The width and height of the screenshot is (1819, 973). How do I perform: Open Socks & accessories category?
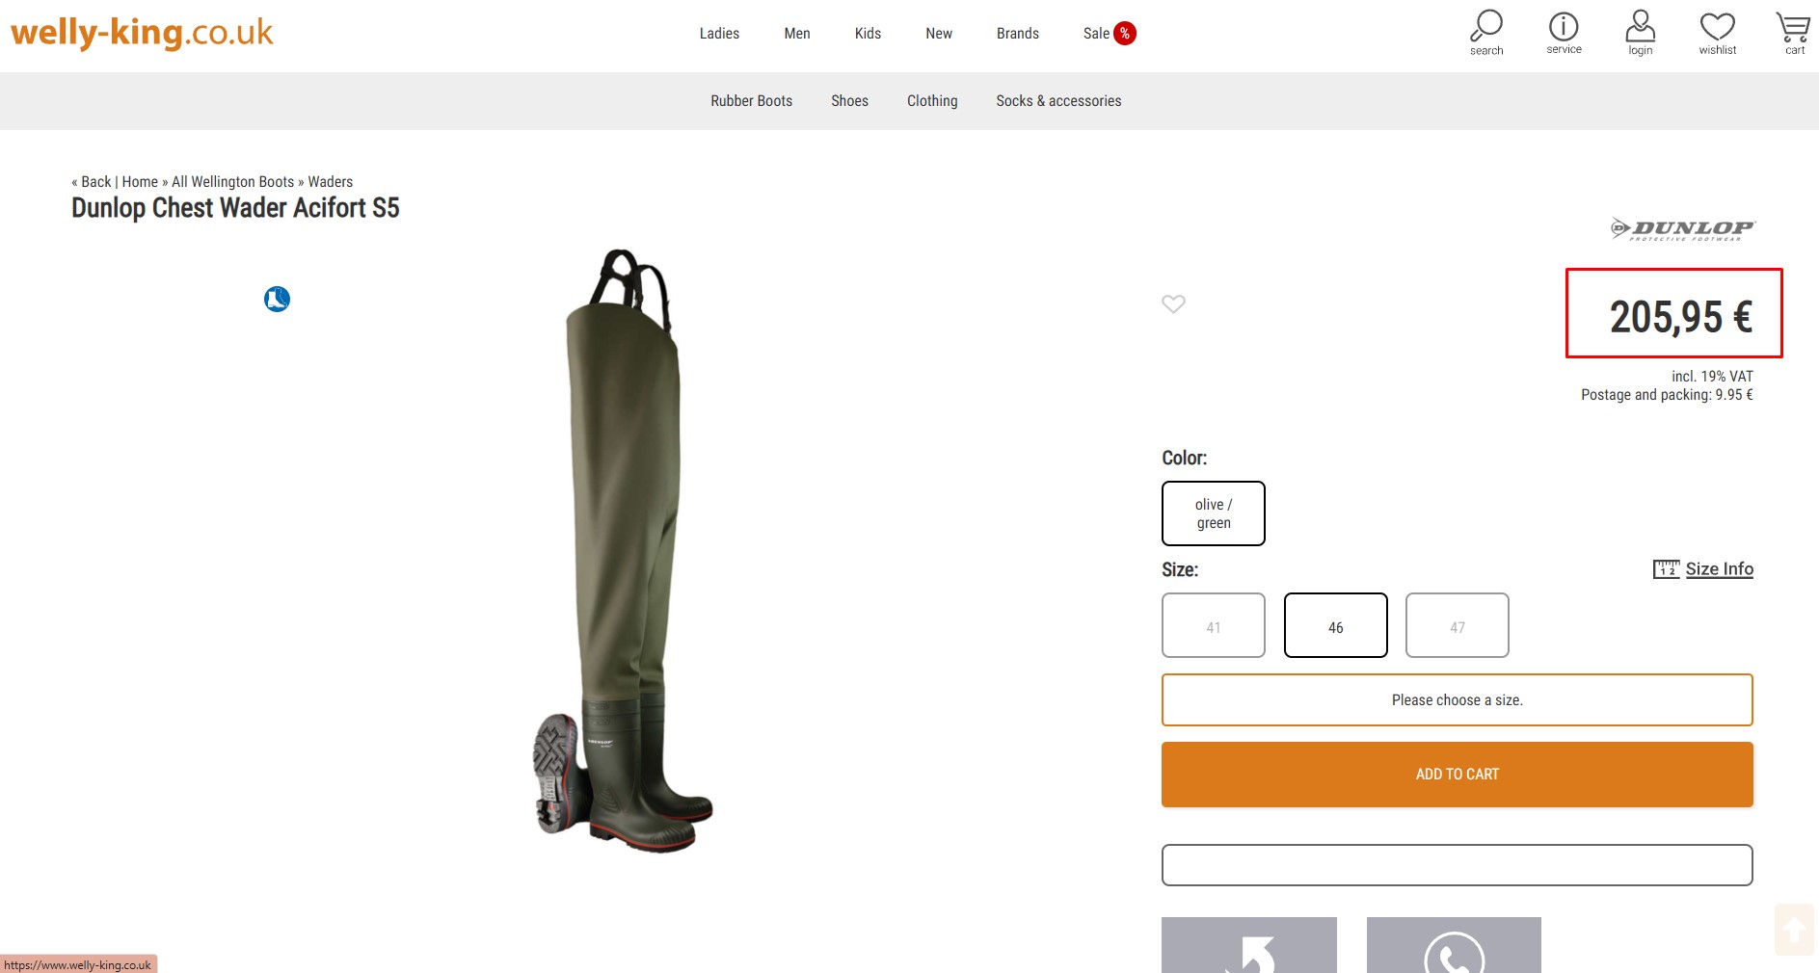point(1058,101)
